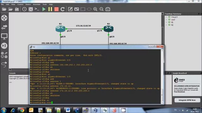Open the Tools menu
The image size is (202, 113).
click(45, 4)
